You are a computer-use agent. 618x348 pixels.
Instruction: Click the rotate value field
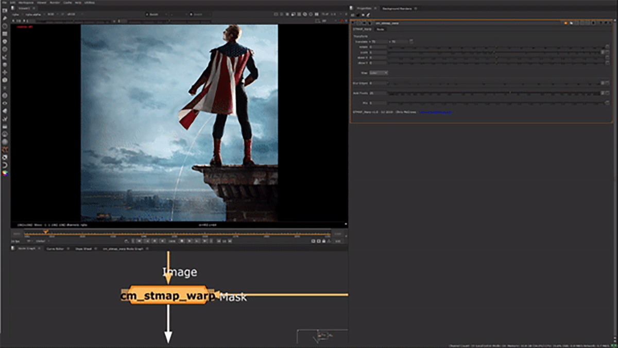(x=378, y=47)
